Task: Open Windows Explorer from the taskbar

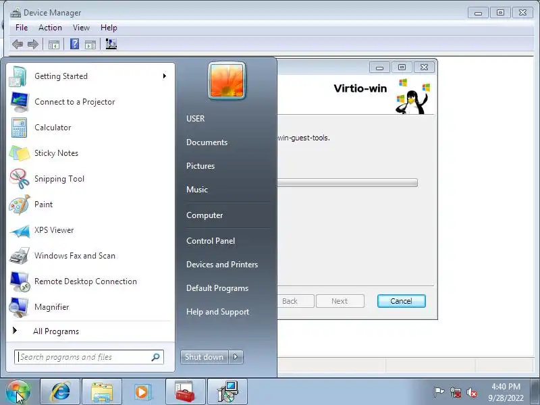Action: 102,392
